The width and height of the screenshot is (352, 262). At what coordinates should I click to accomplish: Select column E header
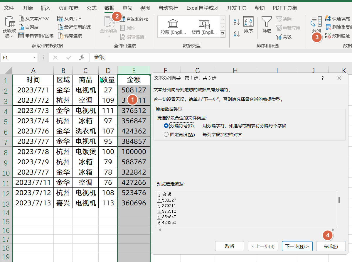pyautogui.click(x=134, y=70)
